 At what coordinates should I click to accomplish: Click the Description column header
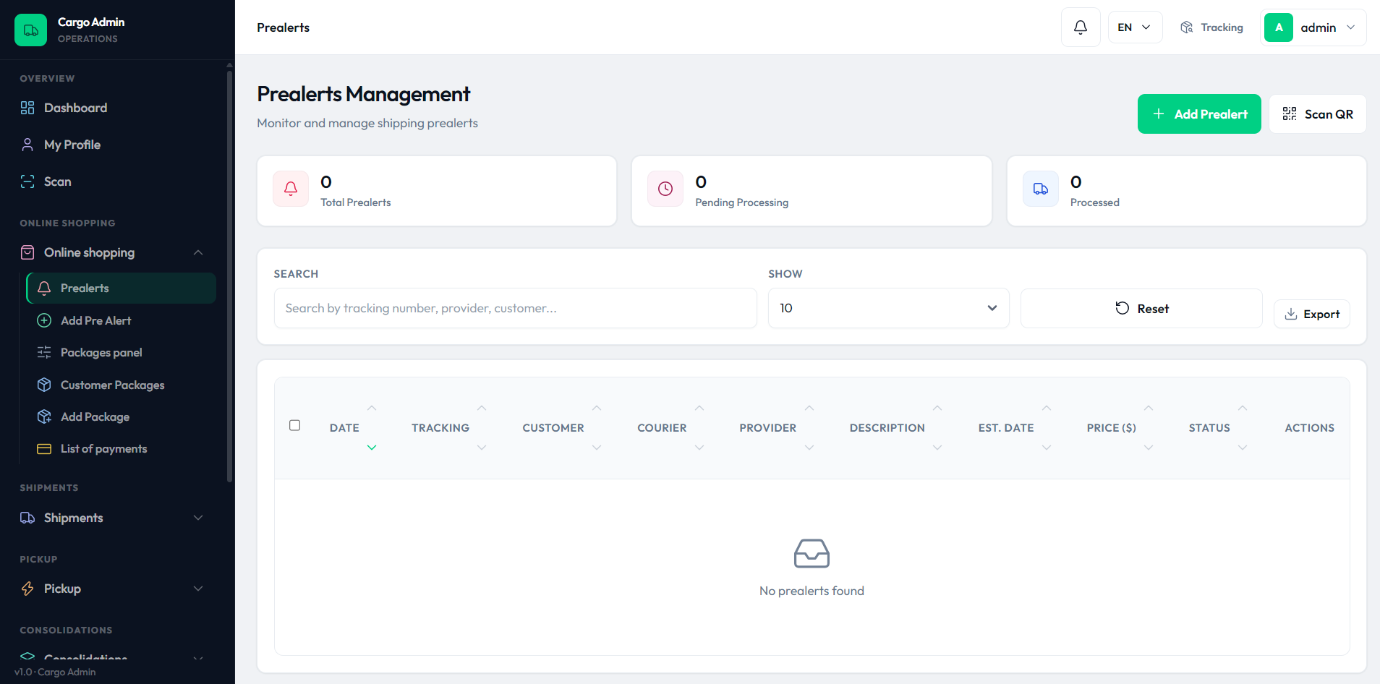click(887, 428)
